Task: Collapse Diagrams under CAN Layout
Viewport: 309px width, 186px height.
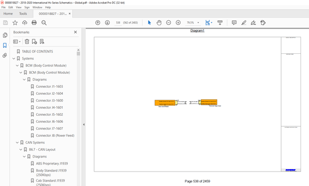Action: click(x=24, y=157)
